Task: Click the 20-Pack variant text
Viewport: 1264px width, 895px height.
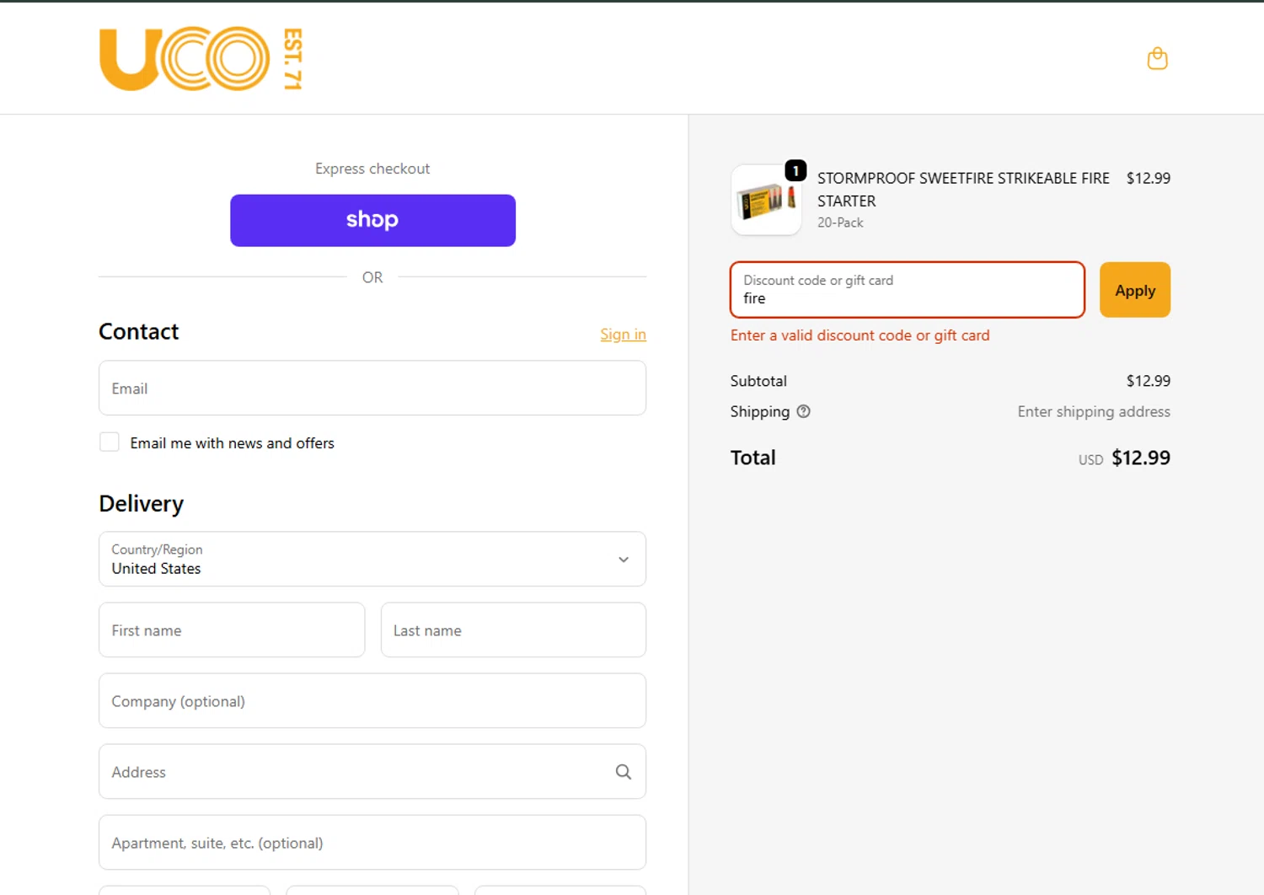Action: coord(840,222)
